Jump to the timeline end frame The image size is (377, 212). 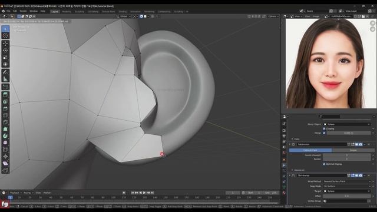tap(152, 193)
